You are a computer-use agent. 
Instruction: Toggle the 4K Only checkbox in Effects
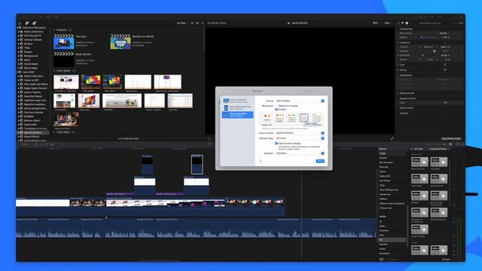tap(412, 149)
